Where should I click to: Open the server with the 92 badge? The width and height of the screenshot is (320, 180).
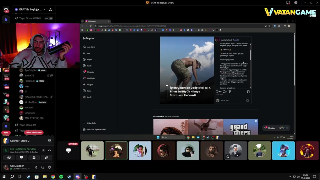pos(6,94)
